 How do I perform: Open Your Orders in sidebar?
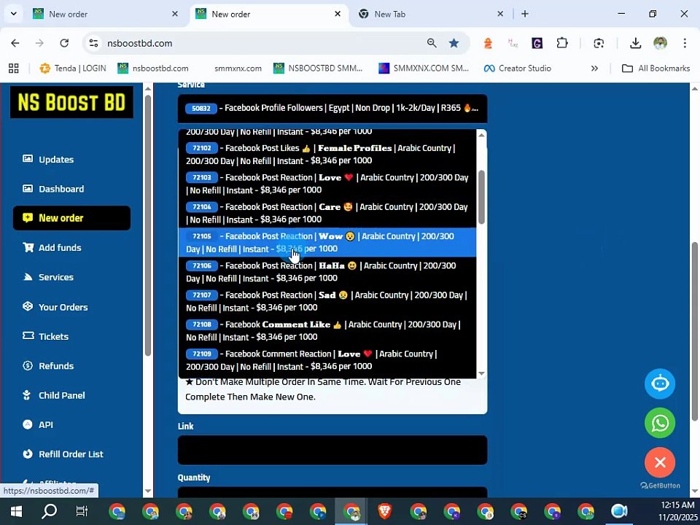[55, 307]
